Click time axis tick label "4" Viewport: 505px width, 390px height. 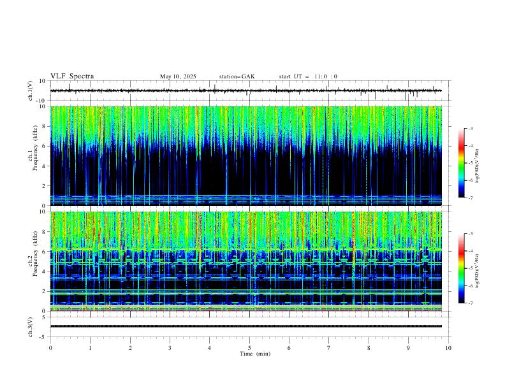point(209,348)
